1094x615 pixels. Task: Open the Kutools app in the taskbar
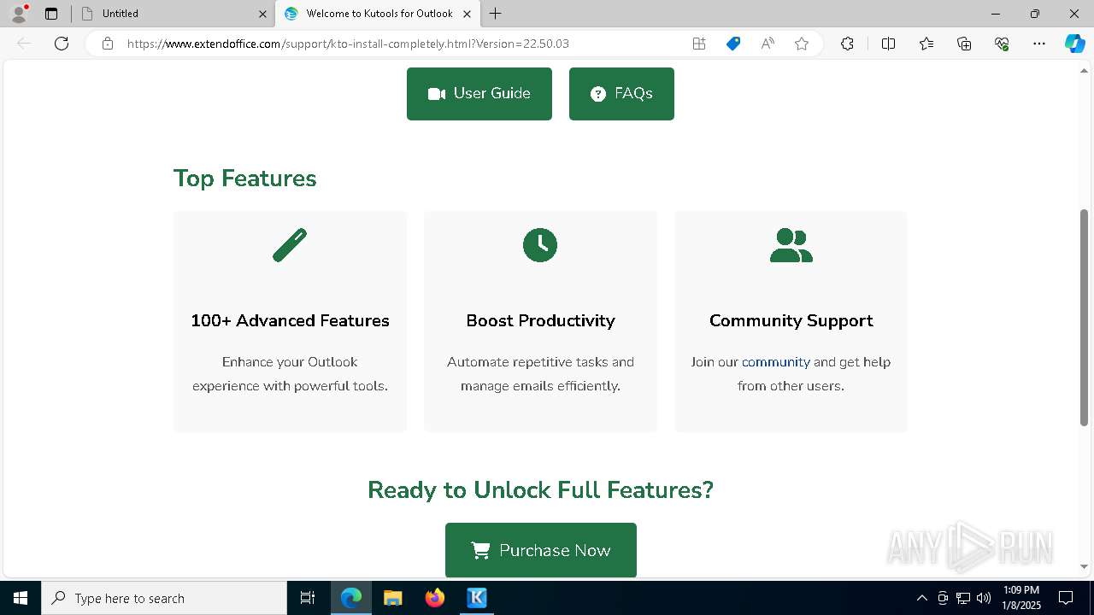(477, 598)
